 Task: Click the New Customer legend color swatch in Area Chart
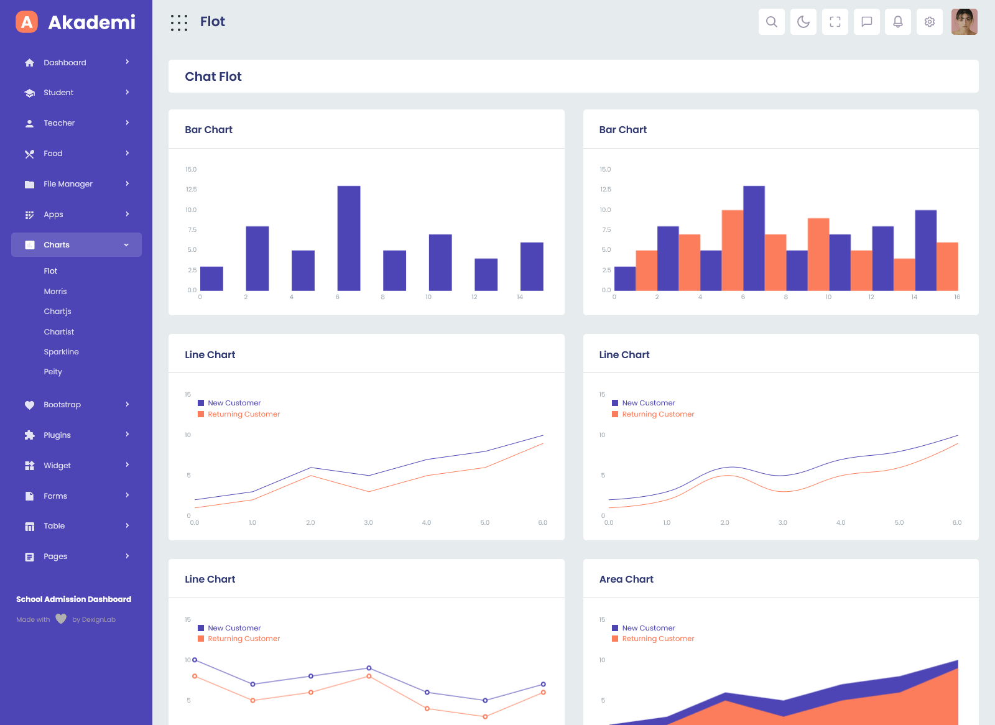tap(615, 628)
